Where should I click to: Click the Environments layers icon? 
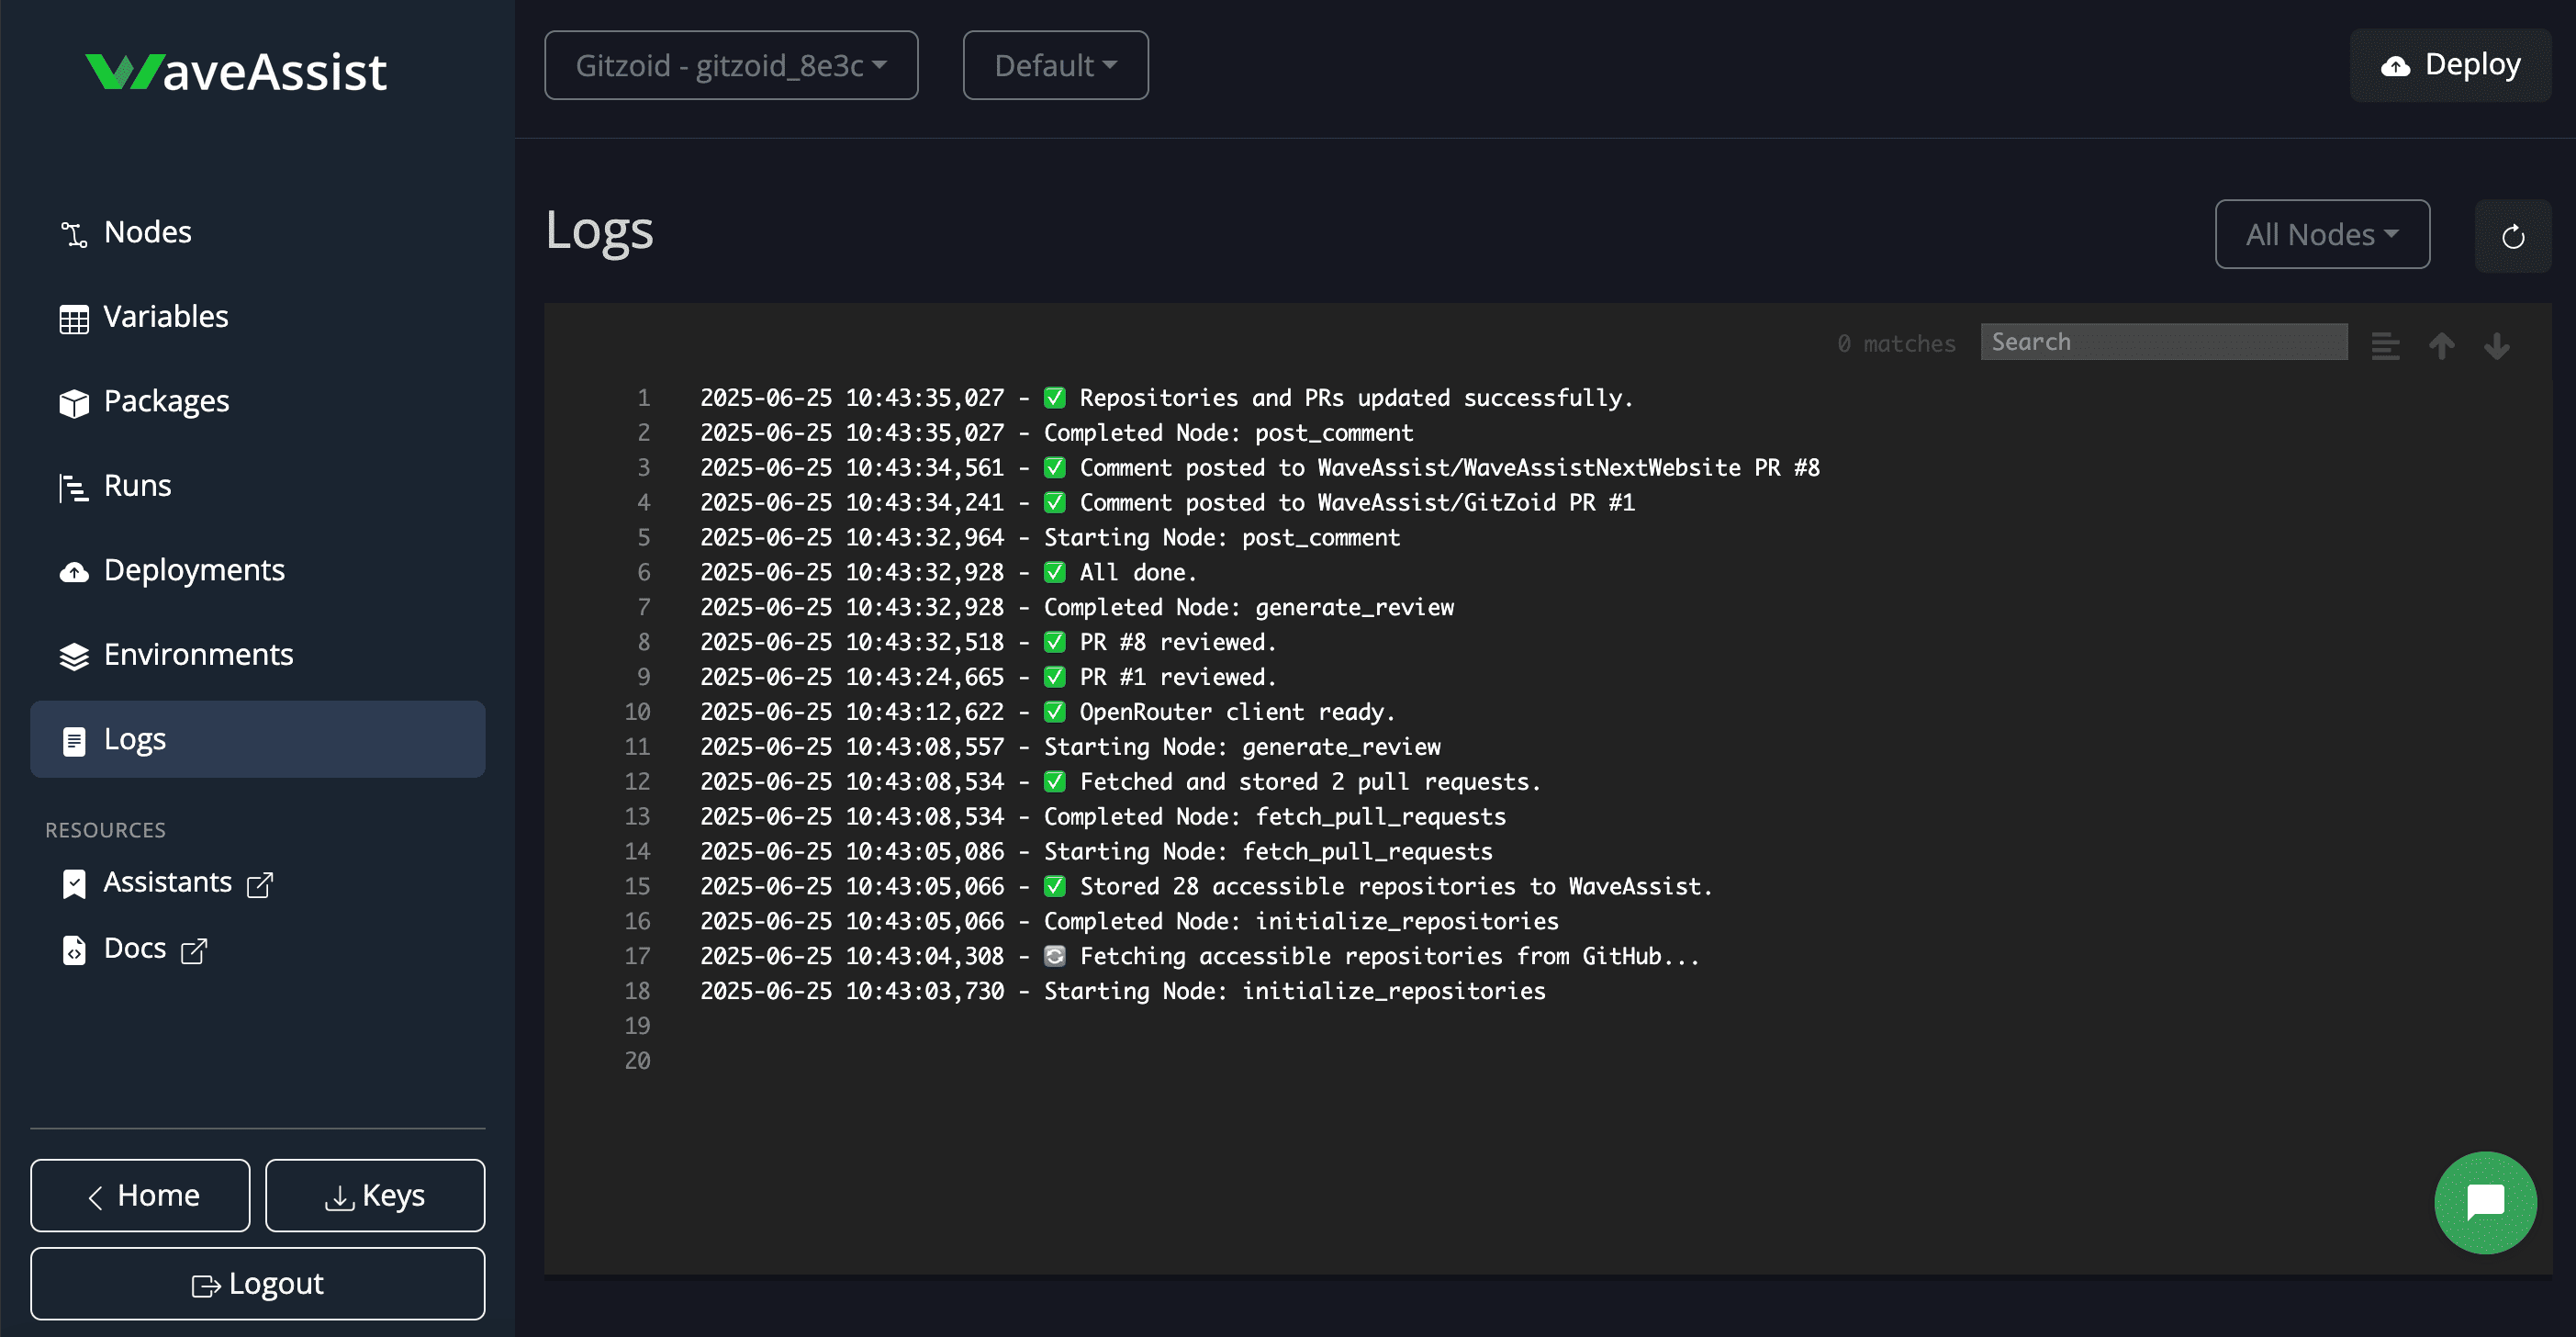[x=74, y=657]
